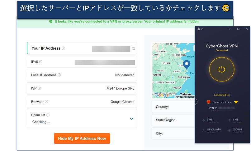Click the clock icon beside connection time
Viewport: 251px width, 151px height.
[x=230, y=130]
